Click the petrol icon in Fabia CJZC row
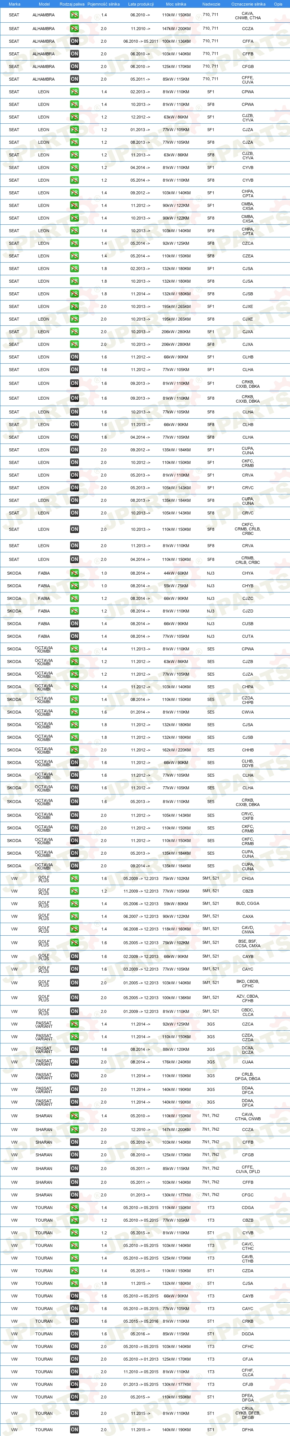The height and width of the screenshot is (1436, 290). (x=74, y=598)
